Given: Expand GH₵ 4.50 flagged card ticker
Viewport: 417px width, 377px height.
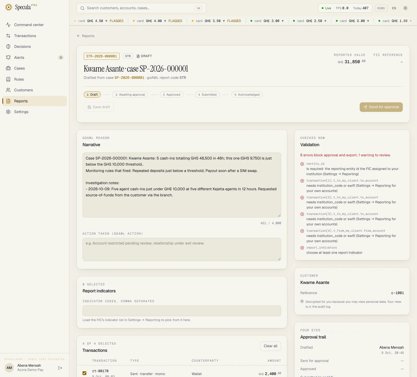Looking at the screenshot, I should [x=106, y=21].
